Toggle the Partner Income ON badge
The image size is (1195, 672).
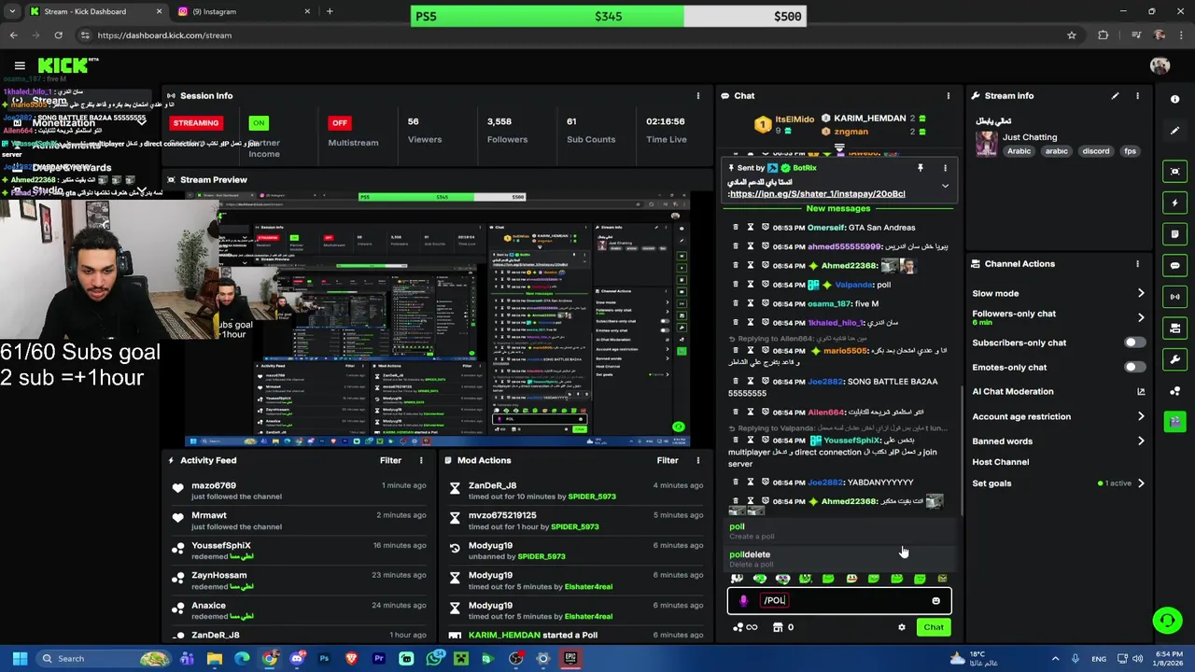coord(259,123)
